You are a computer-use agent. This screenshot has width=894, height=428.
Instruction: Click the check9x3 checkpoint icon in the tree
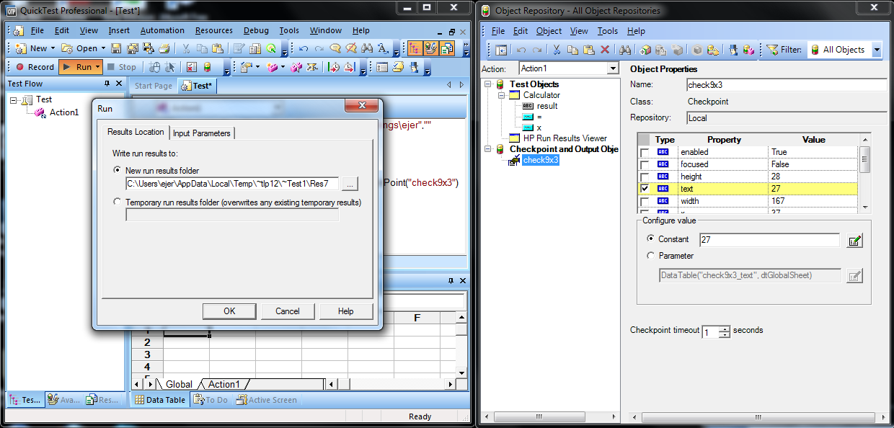pyautogui.click(x=515, y=160)
